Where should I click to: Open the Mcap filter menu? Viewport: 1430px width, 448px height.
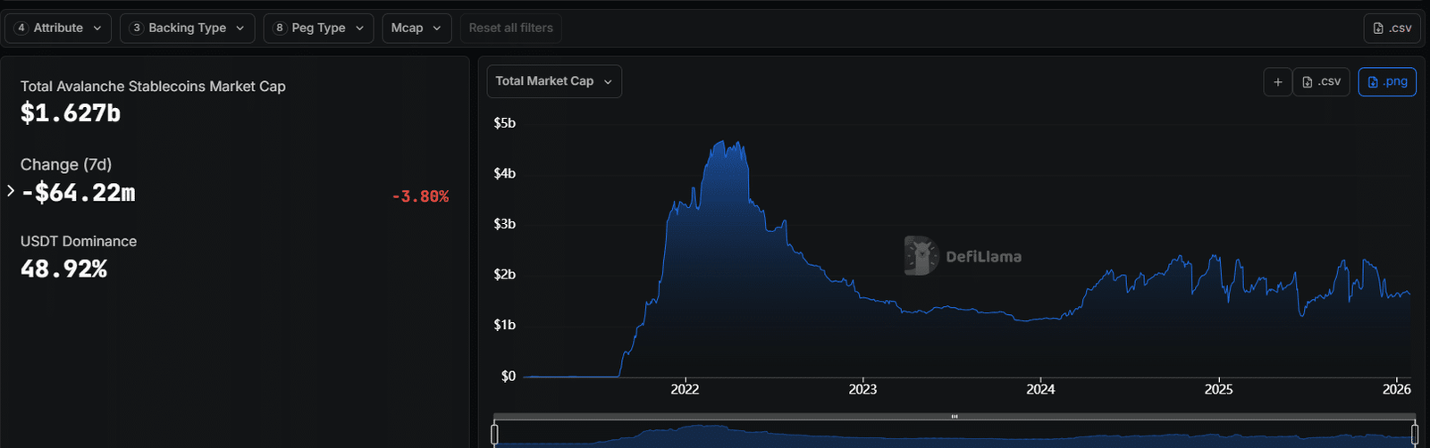(x=416, y=28)
